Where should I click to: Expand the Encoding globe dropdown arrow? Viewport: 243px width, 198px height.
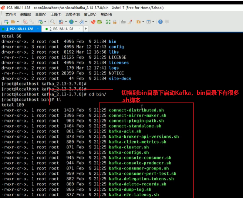(x=76, y=22)
